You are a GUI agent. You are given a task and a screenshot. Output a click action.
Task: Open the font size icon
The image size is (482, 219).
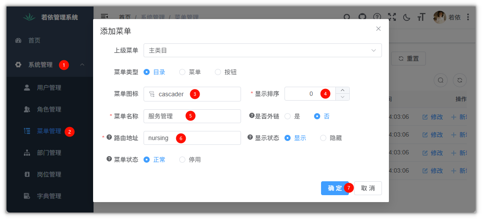pyautogui.click(x=421, y=17)
